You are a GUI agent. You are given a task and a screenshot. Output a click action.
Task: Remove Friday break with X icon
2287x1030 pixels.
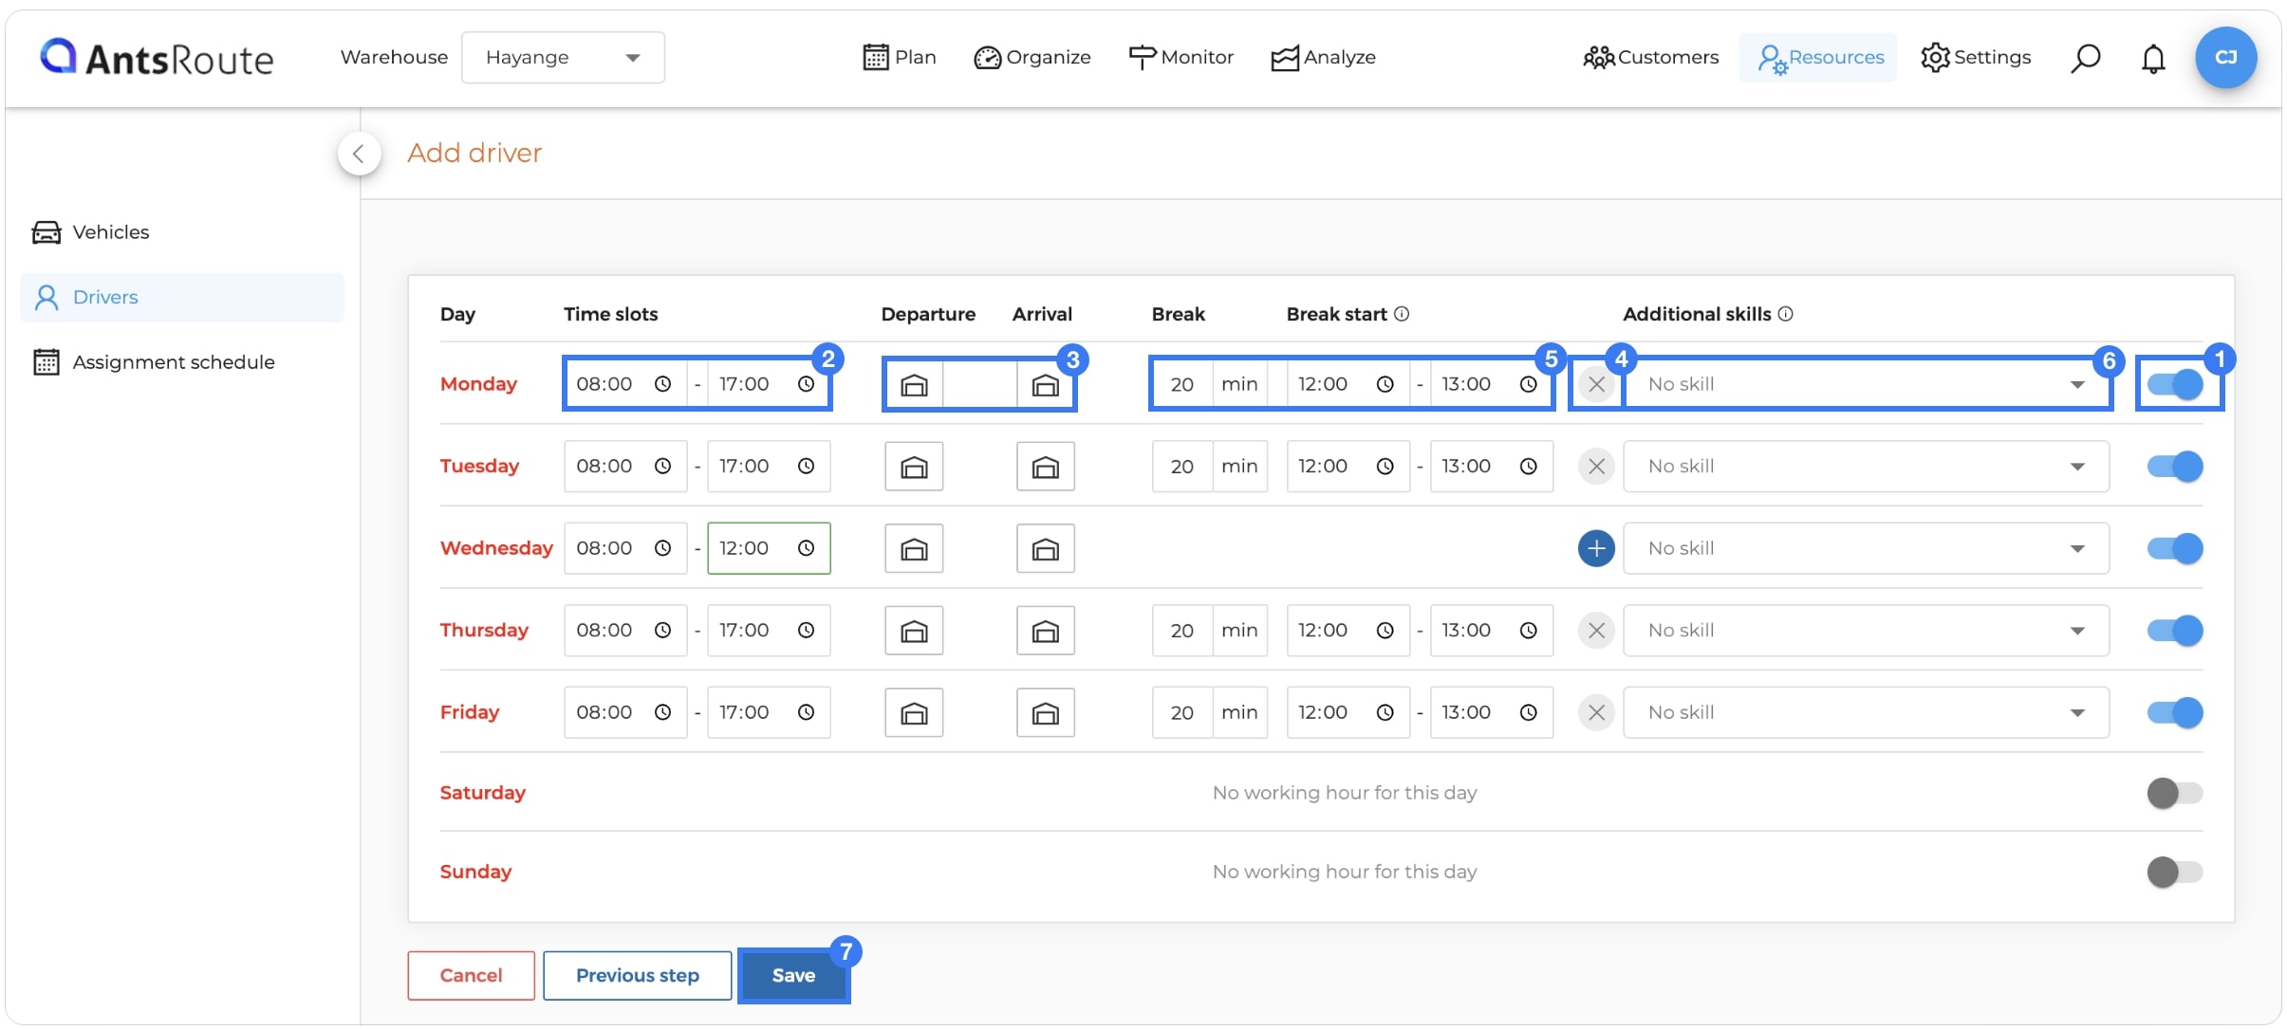click(x=1596, y=712)
